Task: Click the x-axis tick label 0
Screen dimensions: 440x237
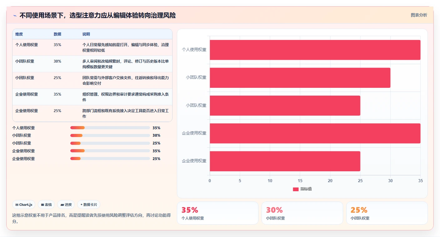Action: [x=210, y=181]
